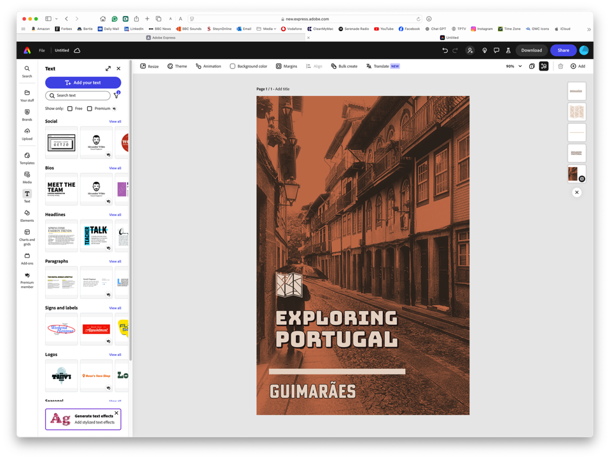Check the Free filter checkbox

(x=70, y=108)
